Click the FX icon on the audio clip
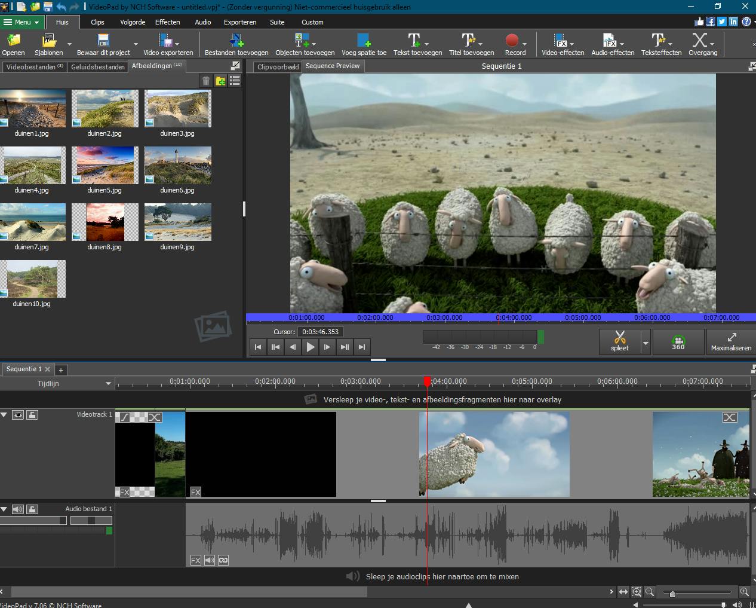This screenshot has width=756, height=608. pos(195,560)
